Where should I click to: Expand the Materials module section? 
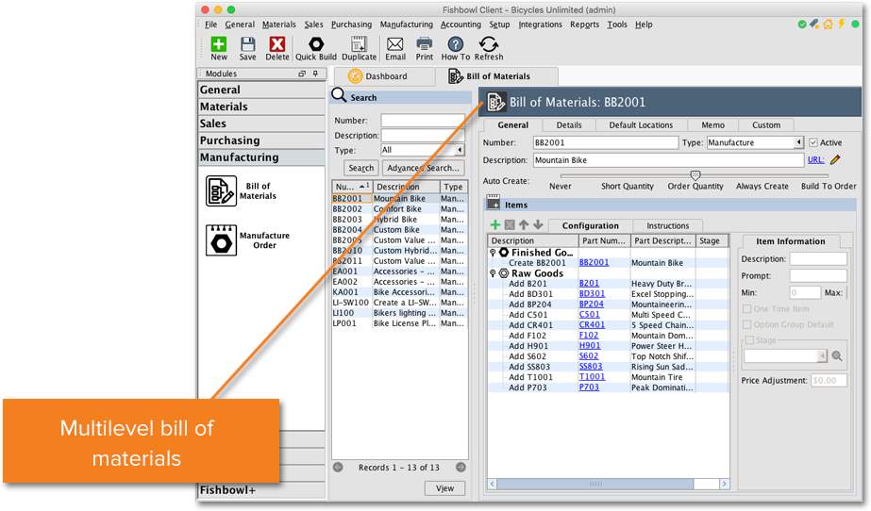tap(261, 107)
